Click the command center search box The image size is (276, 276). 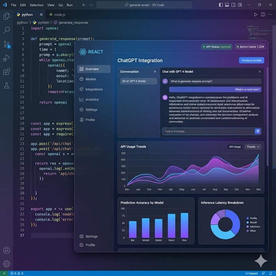tap(144, 5)
